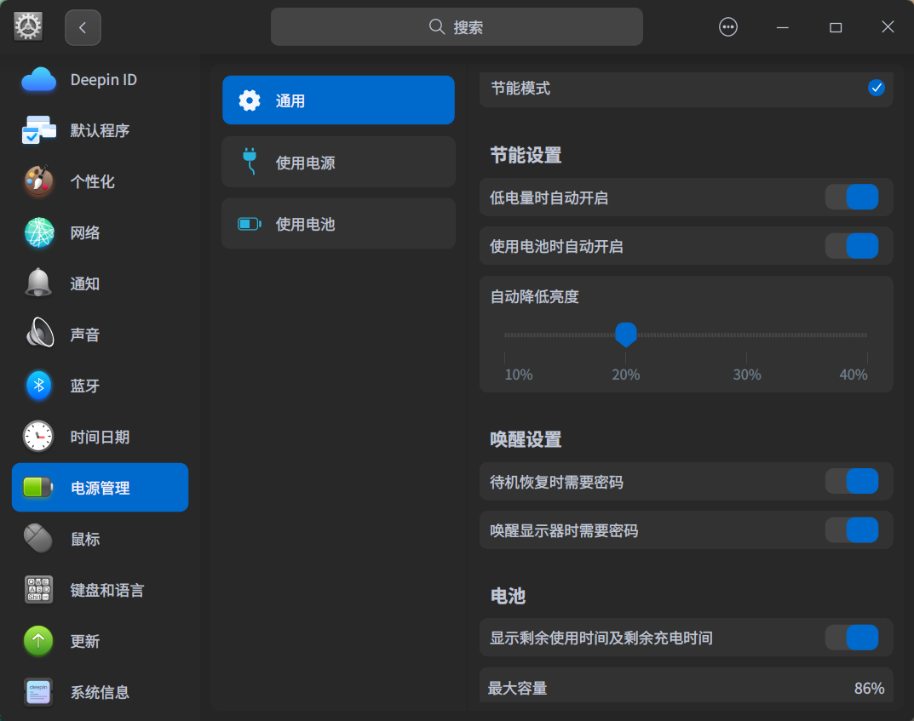Open Deepin ID via the cloud icon
This screenshot has height=721, width=914.
(x=38, y=79)
